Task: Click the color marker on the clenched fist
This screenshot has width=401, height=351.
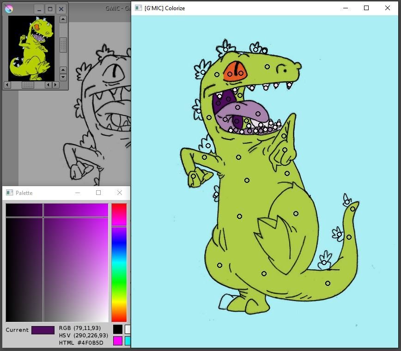Action: tap(193, 176)
